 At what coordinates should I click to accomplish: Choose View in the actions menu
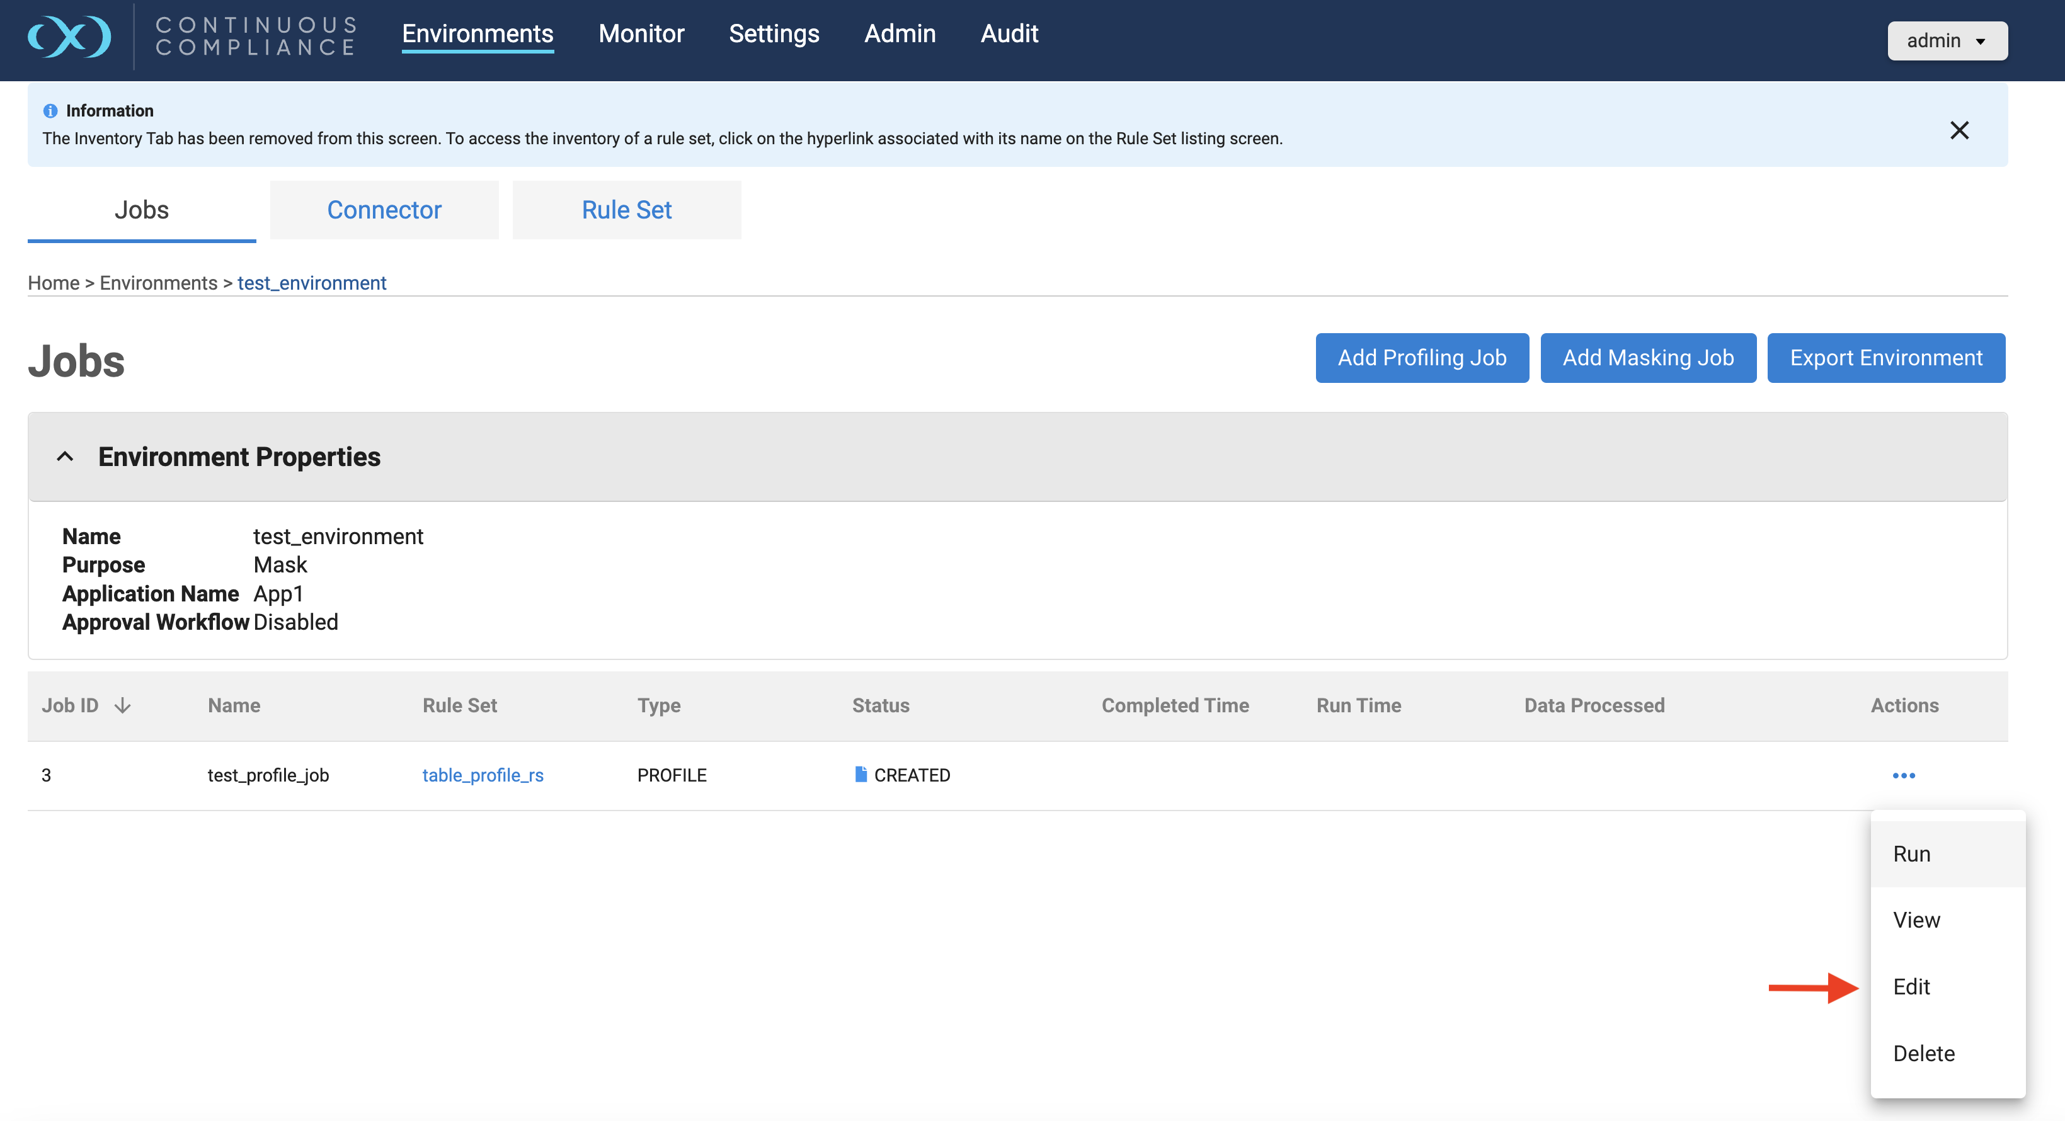[1916, 920]
